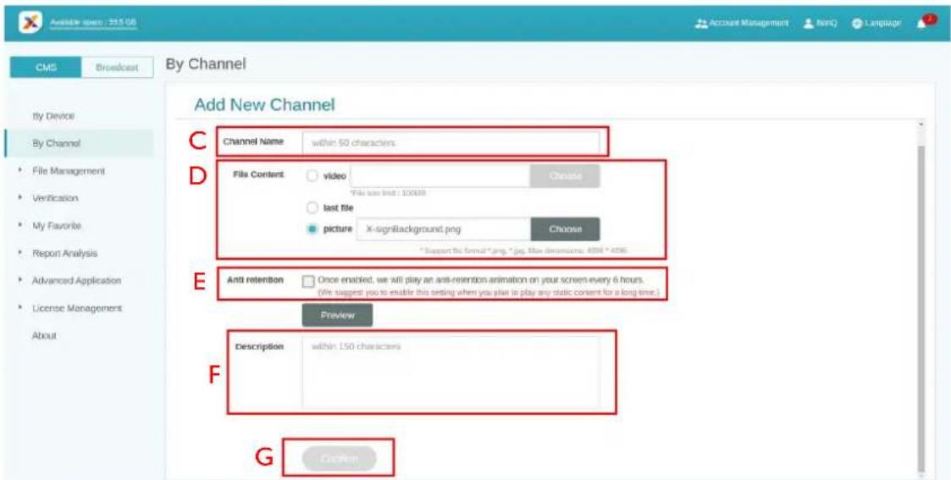Select the last file radio button
Viewport: 951px width, 480px height.
(312, 208)
